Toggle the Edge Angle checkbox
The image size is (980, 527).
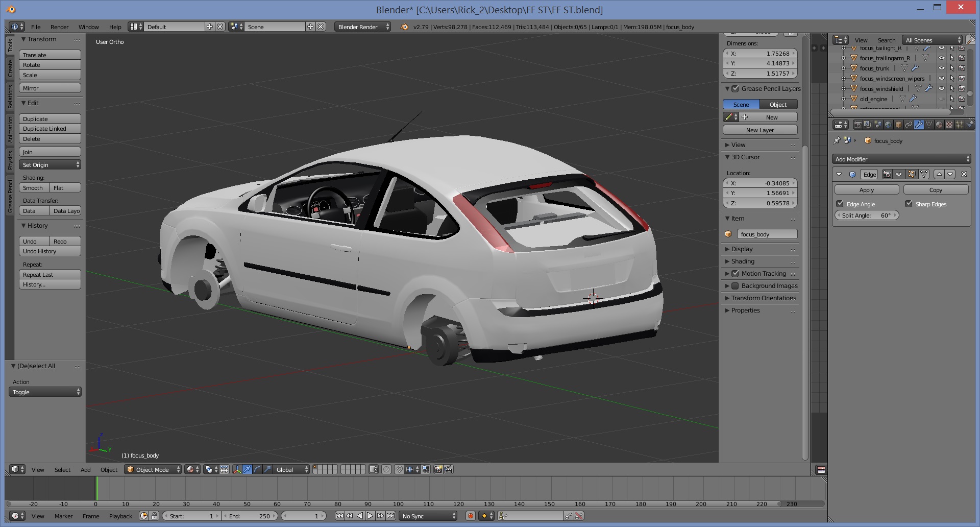[x=840, y=204]
